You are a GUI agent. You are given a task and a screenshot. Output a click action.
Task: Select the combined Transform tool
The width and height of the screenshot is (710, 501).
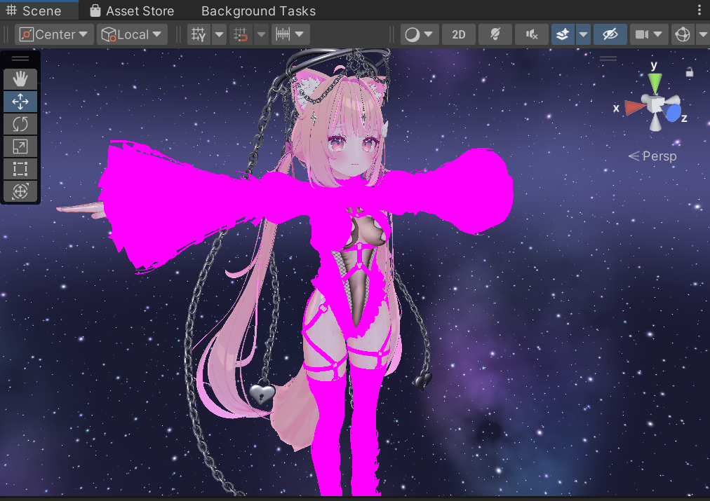(20, 191)
